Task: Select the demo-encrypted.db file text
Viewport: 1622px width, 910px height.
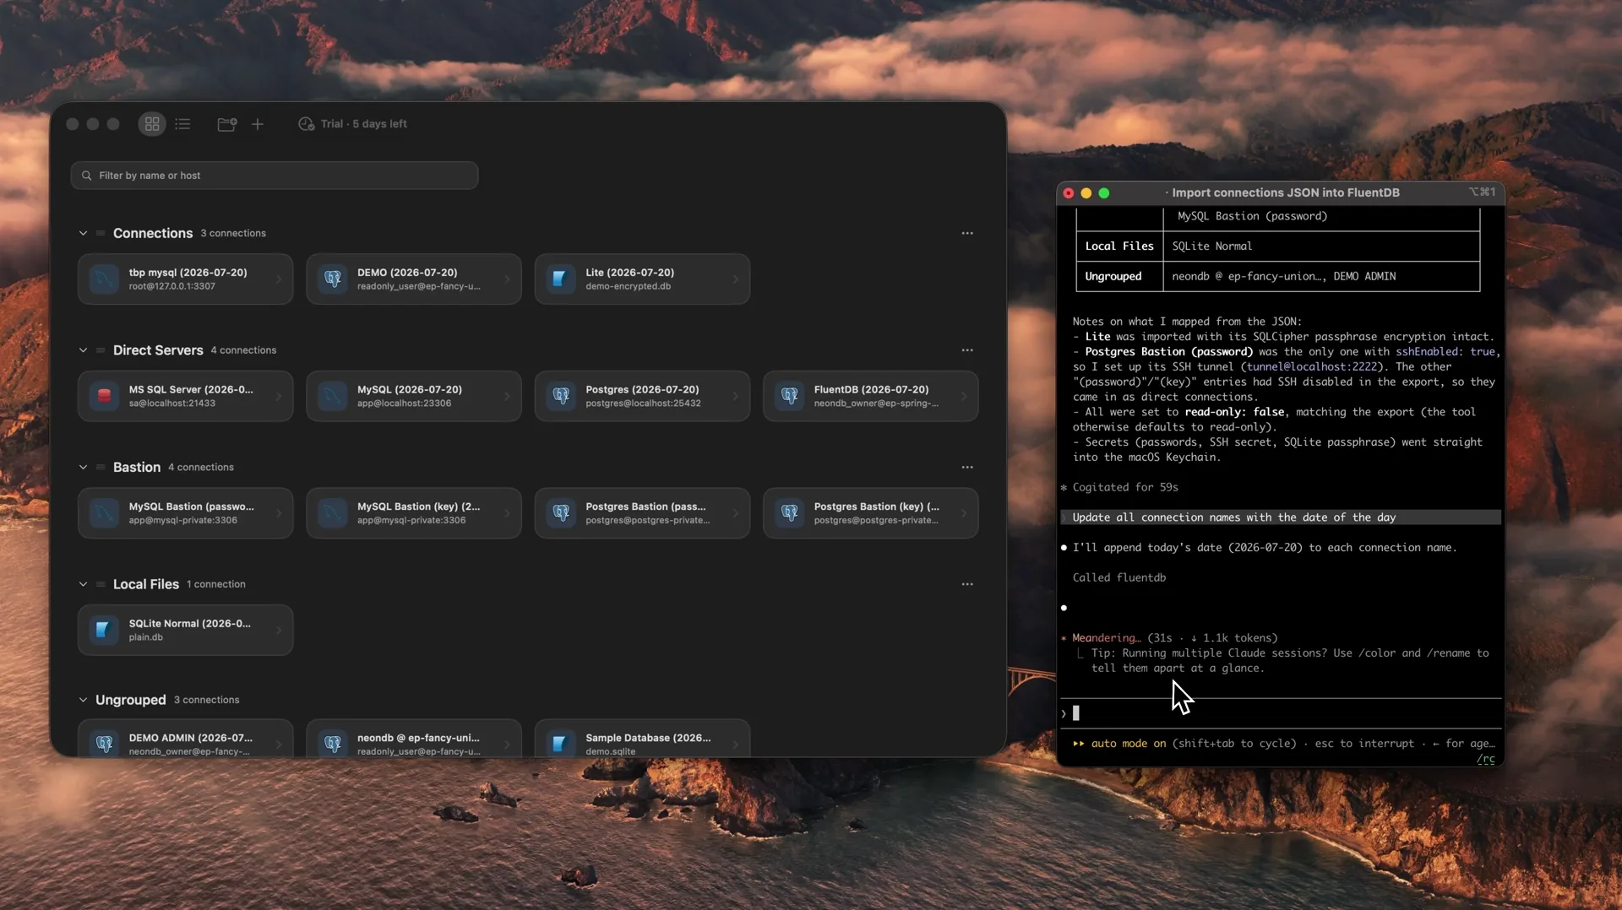Action: pos(628,287)
